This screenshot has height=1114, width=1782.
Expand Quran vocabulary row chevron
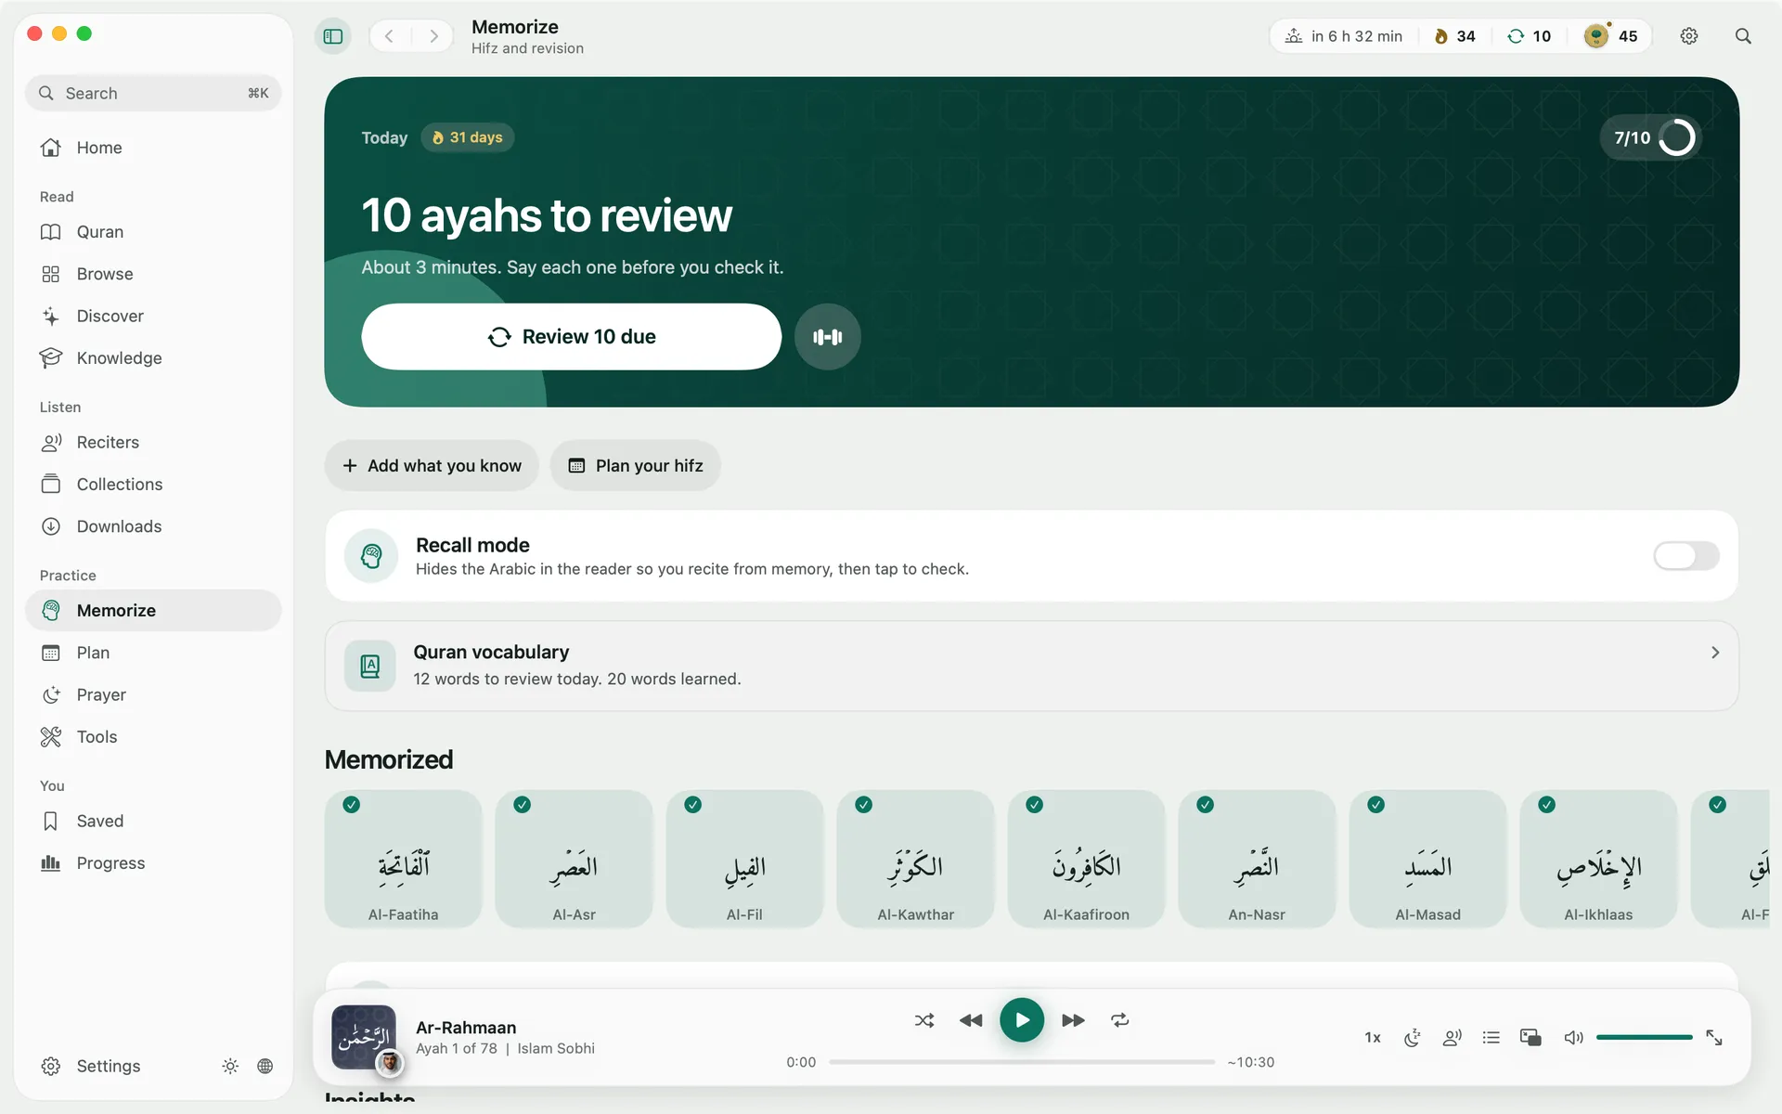pos(1715,653)
